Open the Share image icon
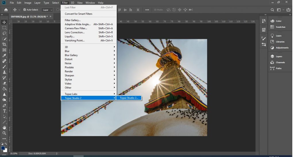The height and width of the screenshot is (157, 294). point(288,10)
